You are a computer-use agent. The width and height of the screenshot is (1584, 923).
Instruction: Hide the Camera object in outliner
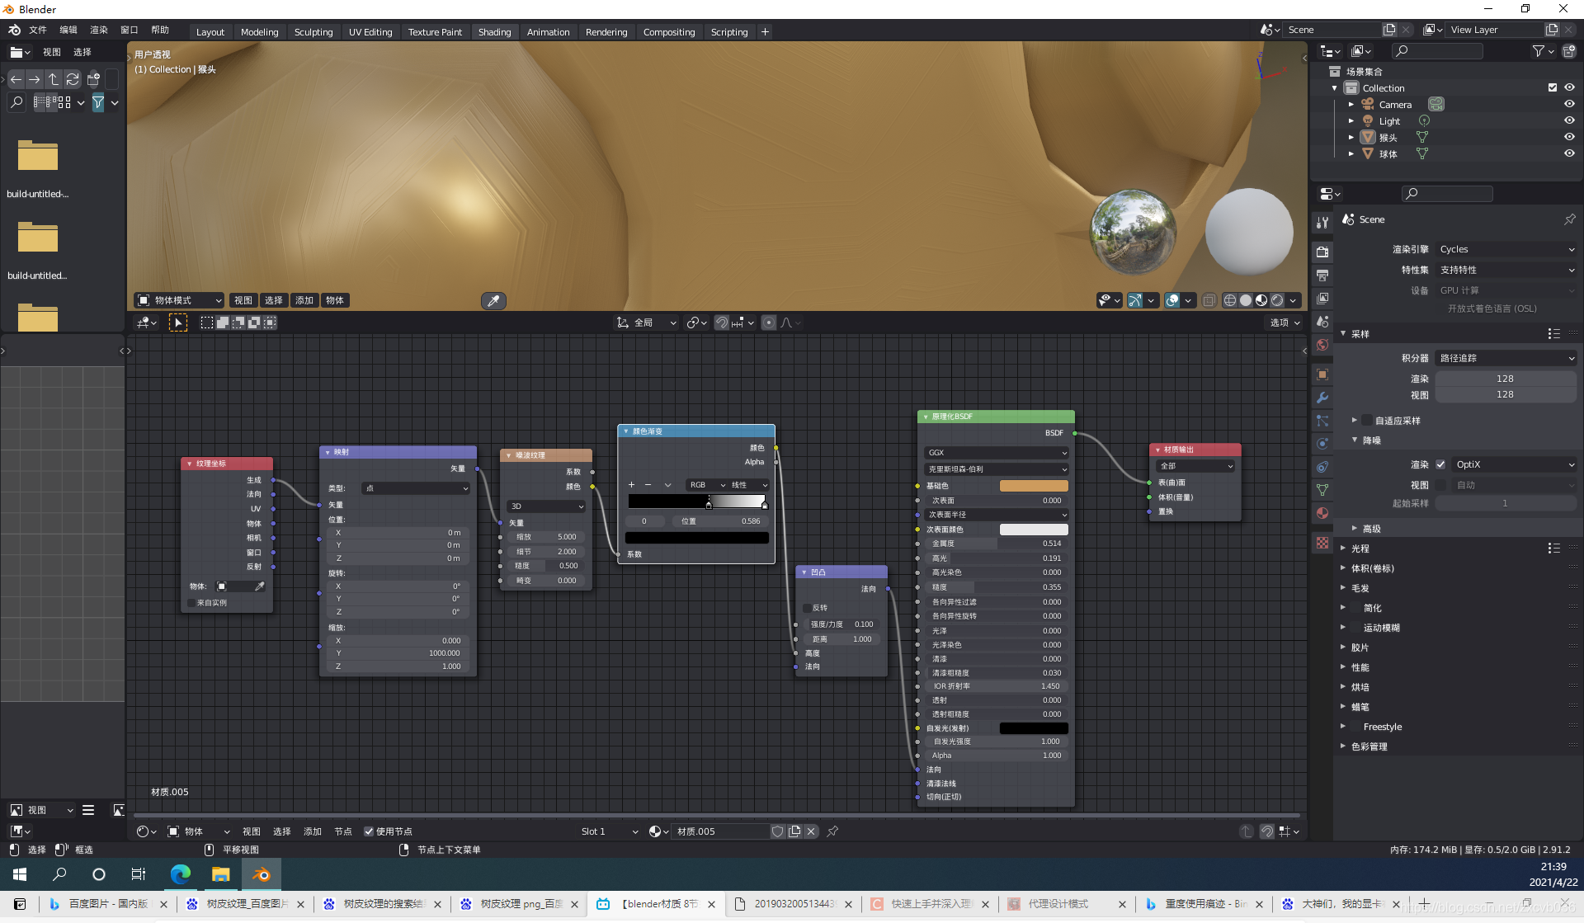1569,105
